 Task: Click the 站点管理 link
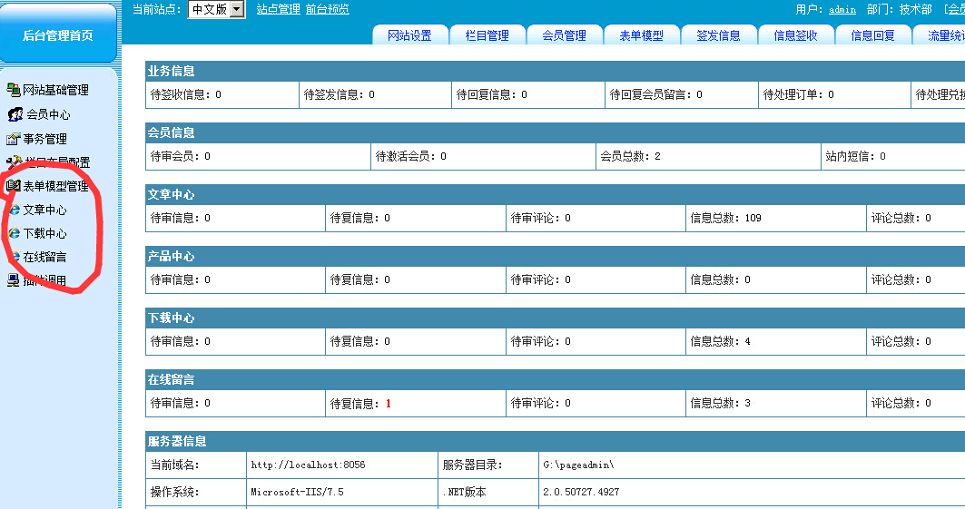[x=278, y=9]
